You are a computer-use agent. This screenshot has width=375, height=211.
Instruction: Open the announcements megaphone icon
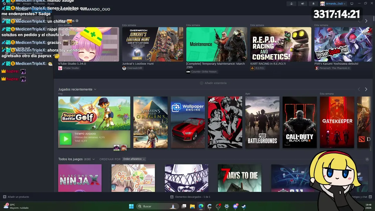[x=302, y=4]
